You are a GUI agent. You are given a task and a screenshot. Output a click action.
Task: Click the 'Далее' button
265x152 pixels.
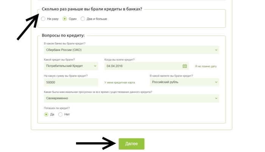[x=131, y=144]
